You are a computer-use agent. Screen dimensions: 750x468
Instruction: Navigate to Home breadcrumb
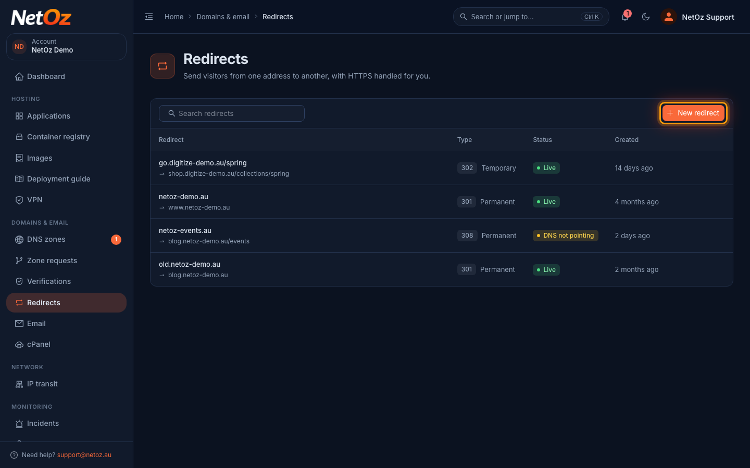[174, 17]
